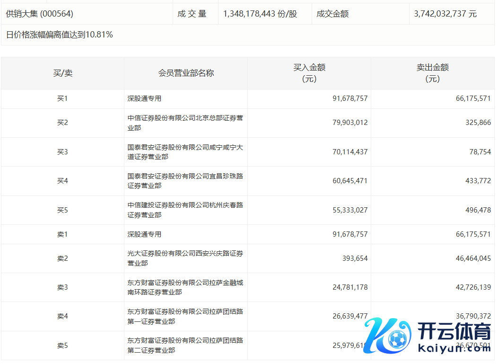Select 东方财富拉萨金融城南环路证券营业部 branch name
This screenshot has width=498, height=364.
[x=185, y=287]
